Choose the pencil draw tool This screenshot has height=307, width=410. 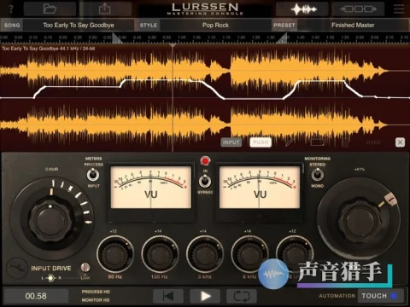[x=290, y=142]
